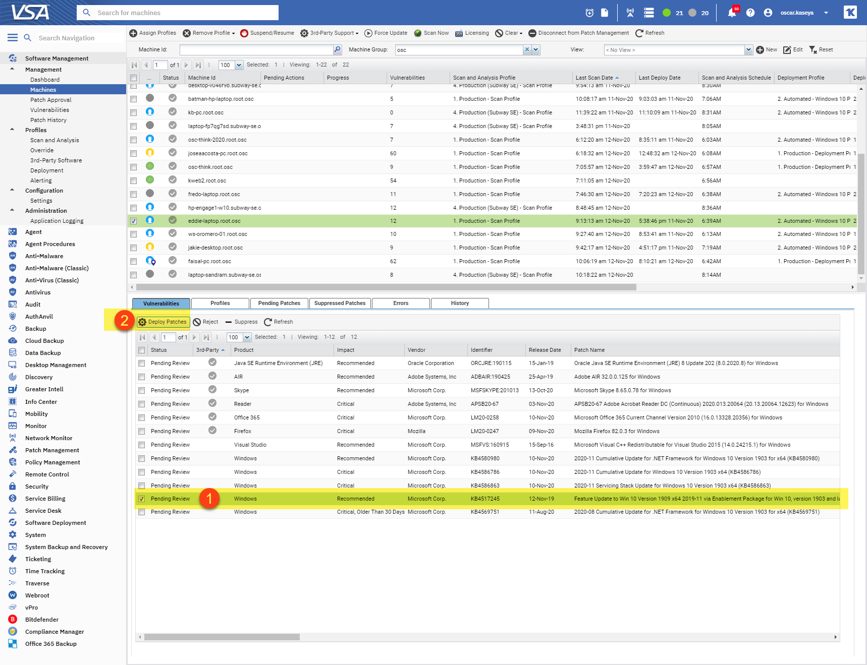Click Edit view button
The width and height of the screenshot is (867, 665).
793,49
